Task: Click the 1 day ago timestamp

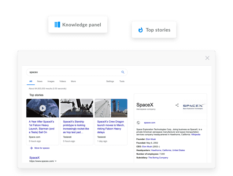Action: coord(102,141)
